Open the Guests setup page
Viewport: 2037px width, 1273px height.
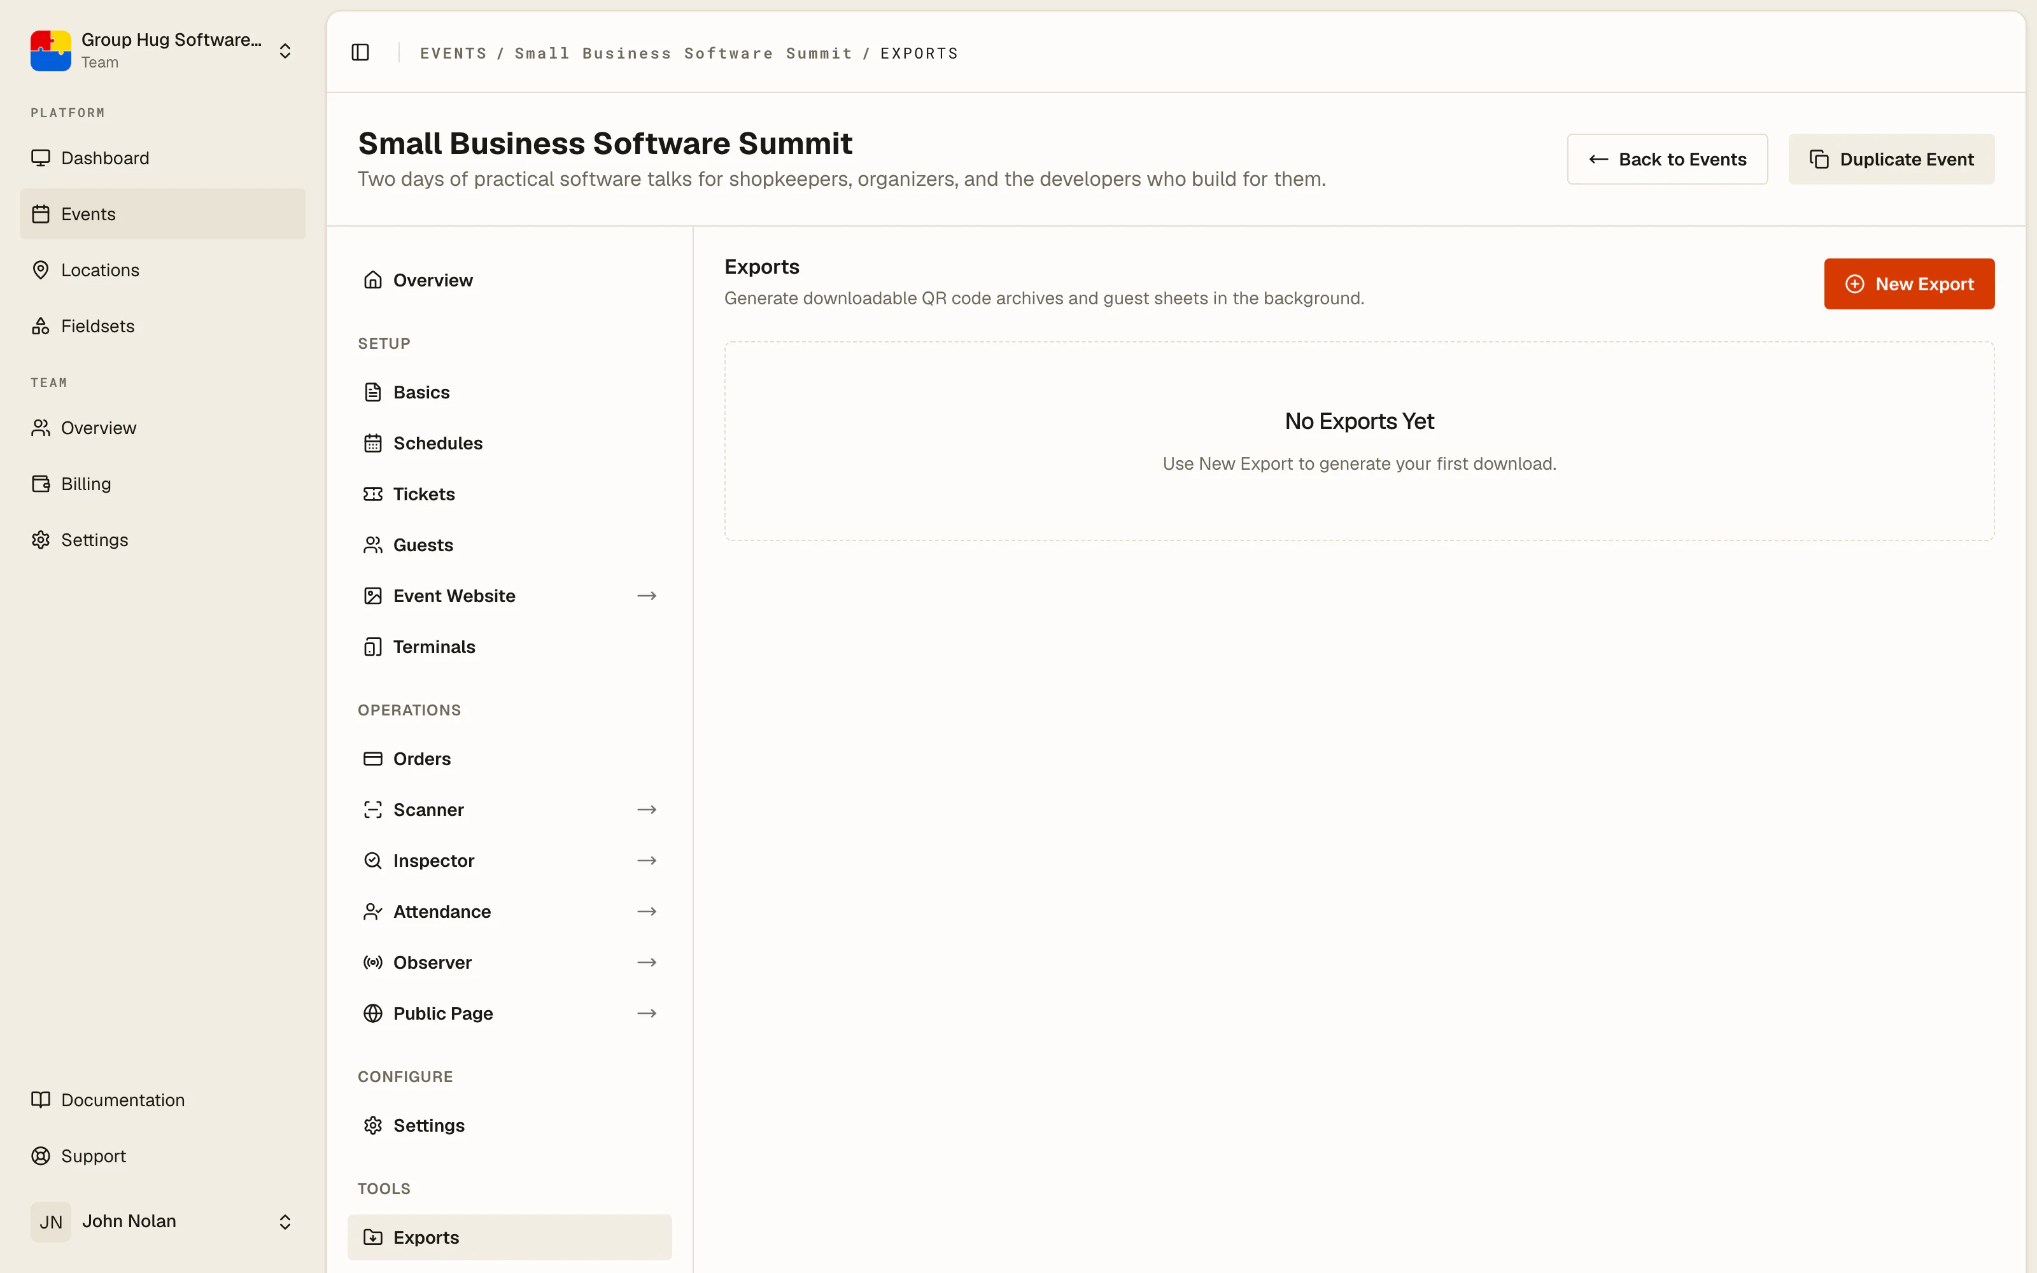click(509, 545)
